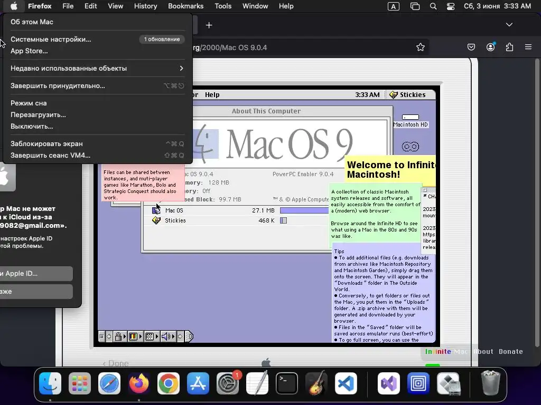Open Системные настройки menu item
This screenshot has width=541, height=405.
pos(98,39)
